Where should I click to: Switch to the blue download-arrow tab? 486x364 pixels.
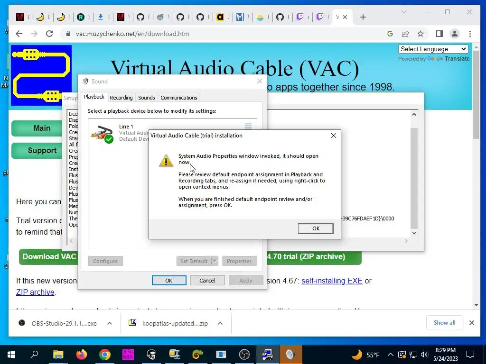101,17
